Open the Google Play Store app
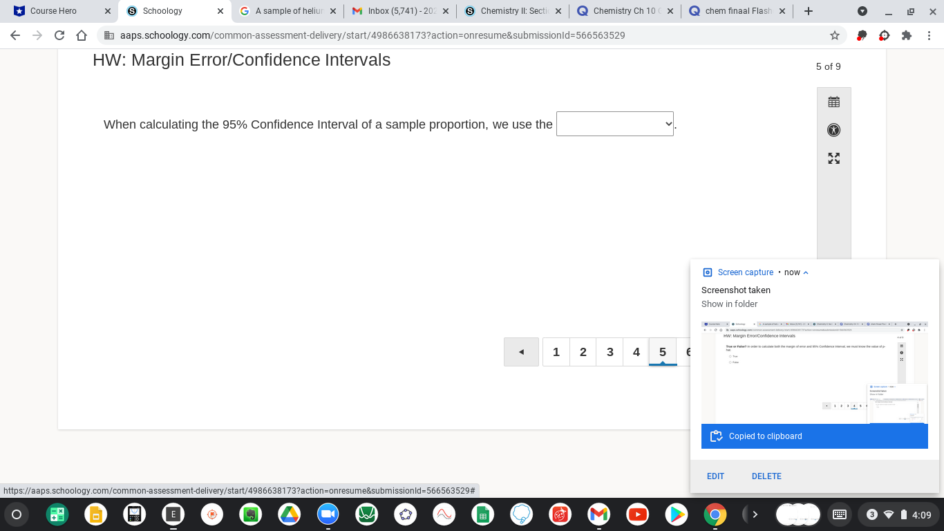The image size is (944, 531). (x=676, y=514)
